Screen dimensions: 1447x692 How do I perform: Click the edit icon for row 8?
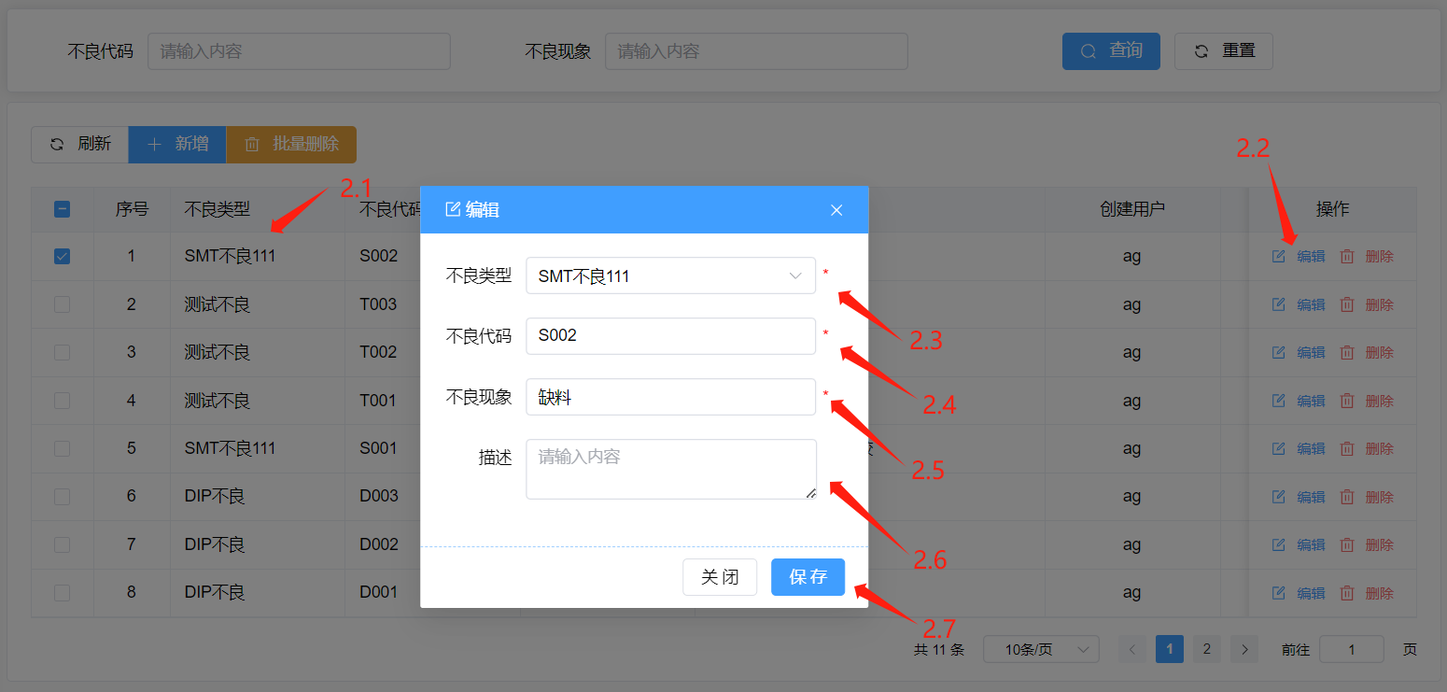coord(1279,593)
